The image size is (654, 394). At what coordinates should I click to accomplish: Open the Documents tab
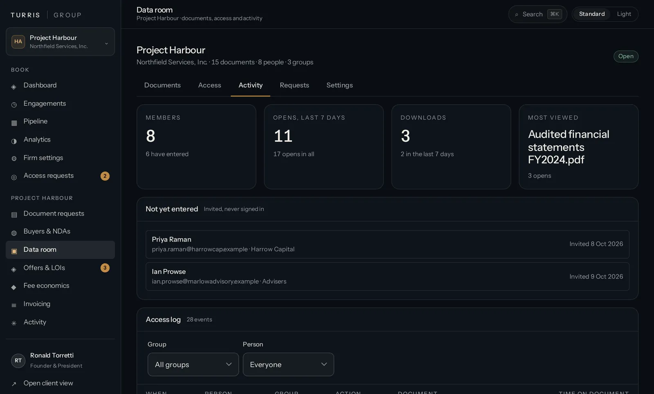pos(162,85)
